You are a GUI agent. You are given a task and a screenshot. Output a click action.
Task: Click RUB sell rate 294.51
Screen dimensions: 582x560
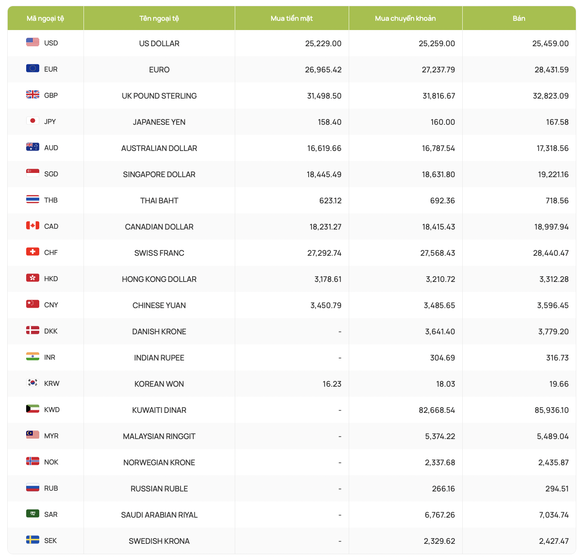tap(557, 489)
